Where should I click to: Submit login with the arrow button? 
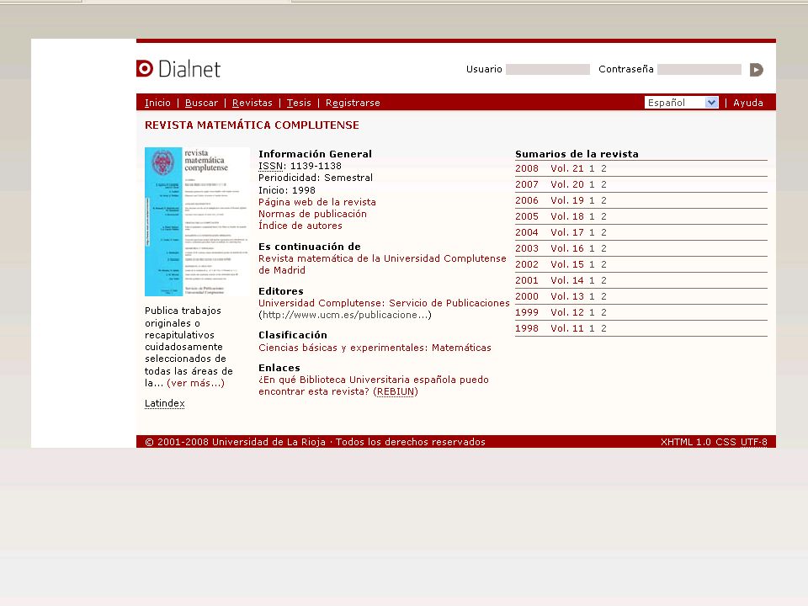click(x=756, y=70)
